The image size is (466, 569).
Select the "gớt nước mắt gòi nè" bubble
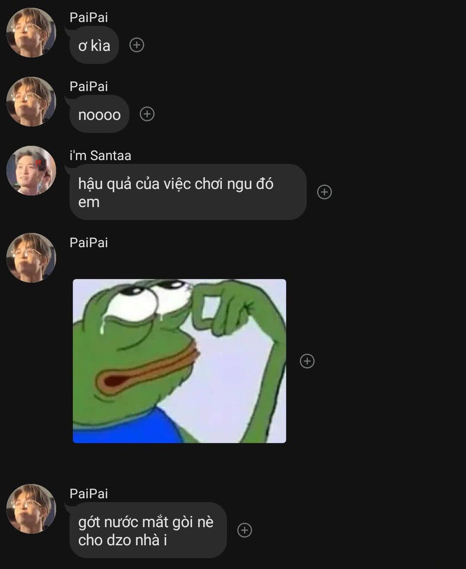(148, 530)
